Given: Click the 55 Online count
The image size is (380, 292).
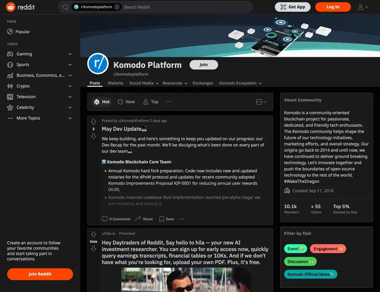Looking at the screenshot, I should click(316, 209).
